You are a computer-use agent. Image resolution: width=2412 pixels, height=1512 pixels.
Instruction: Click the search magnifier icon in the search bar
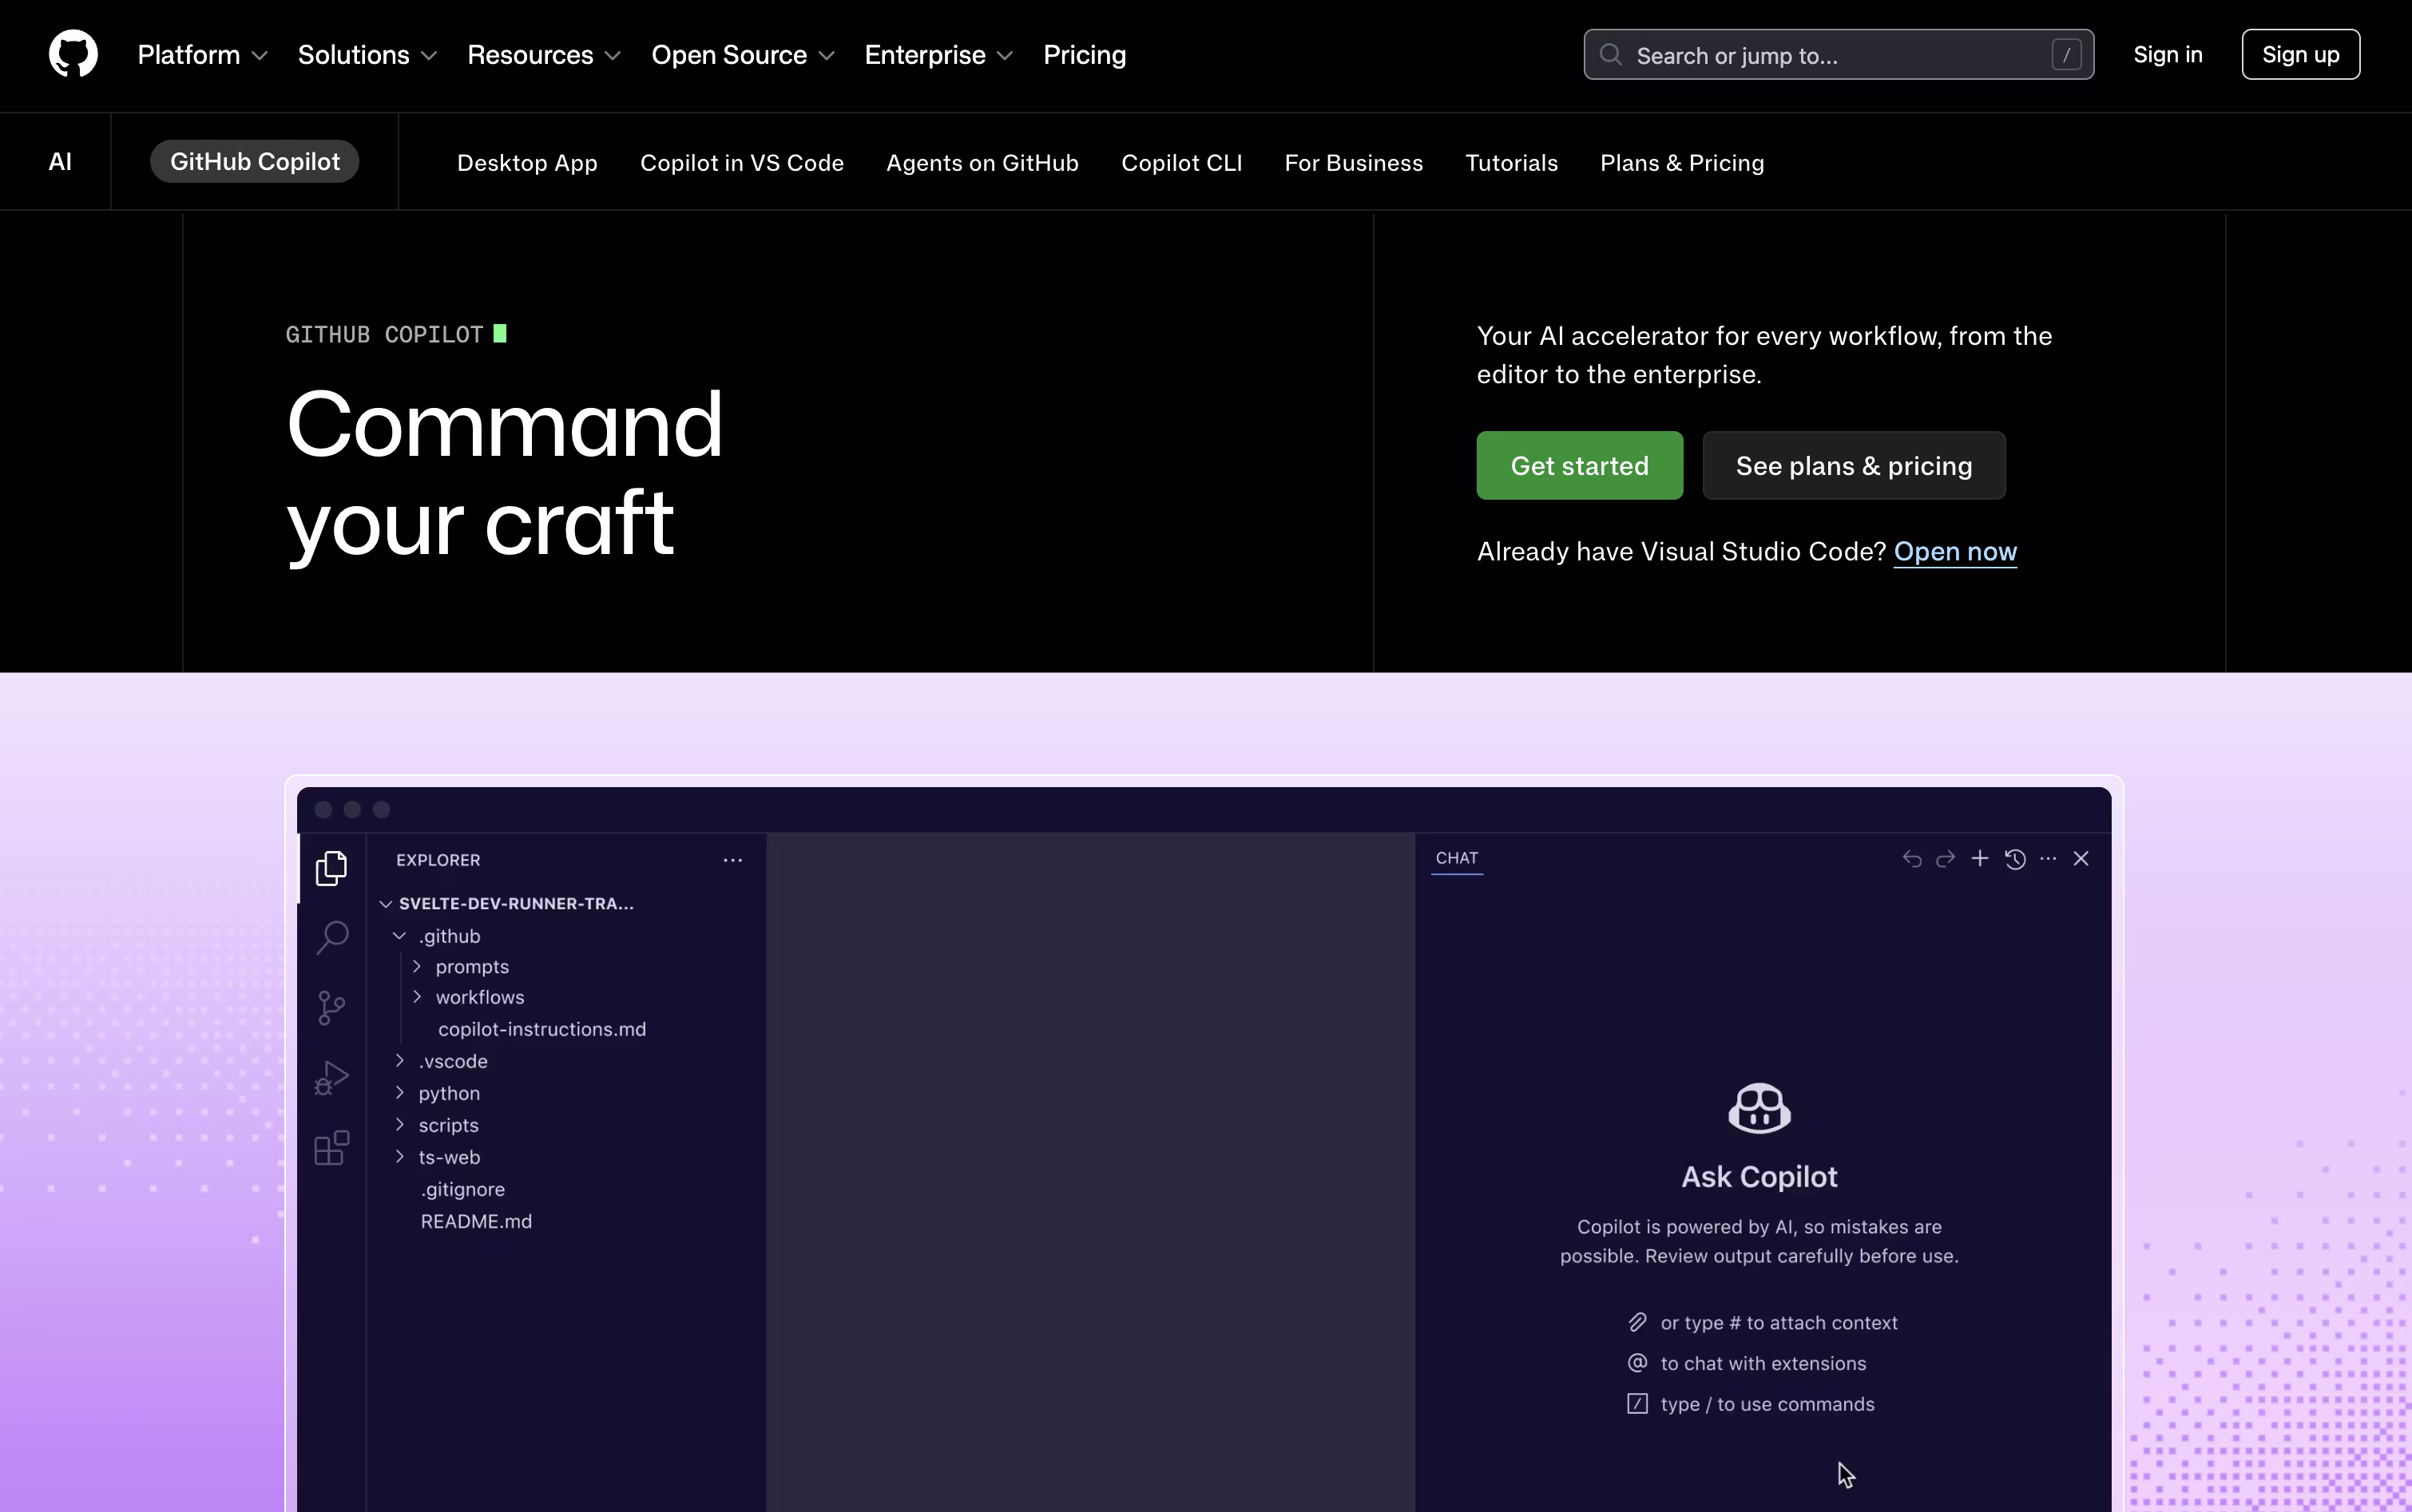1609,54
